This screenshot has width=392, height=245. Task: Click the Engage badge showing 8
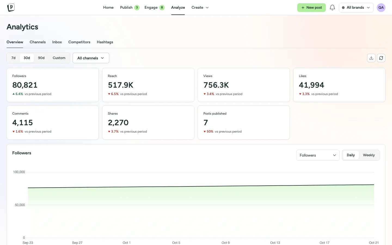pos(162,8)
